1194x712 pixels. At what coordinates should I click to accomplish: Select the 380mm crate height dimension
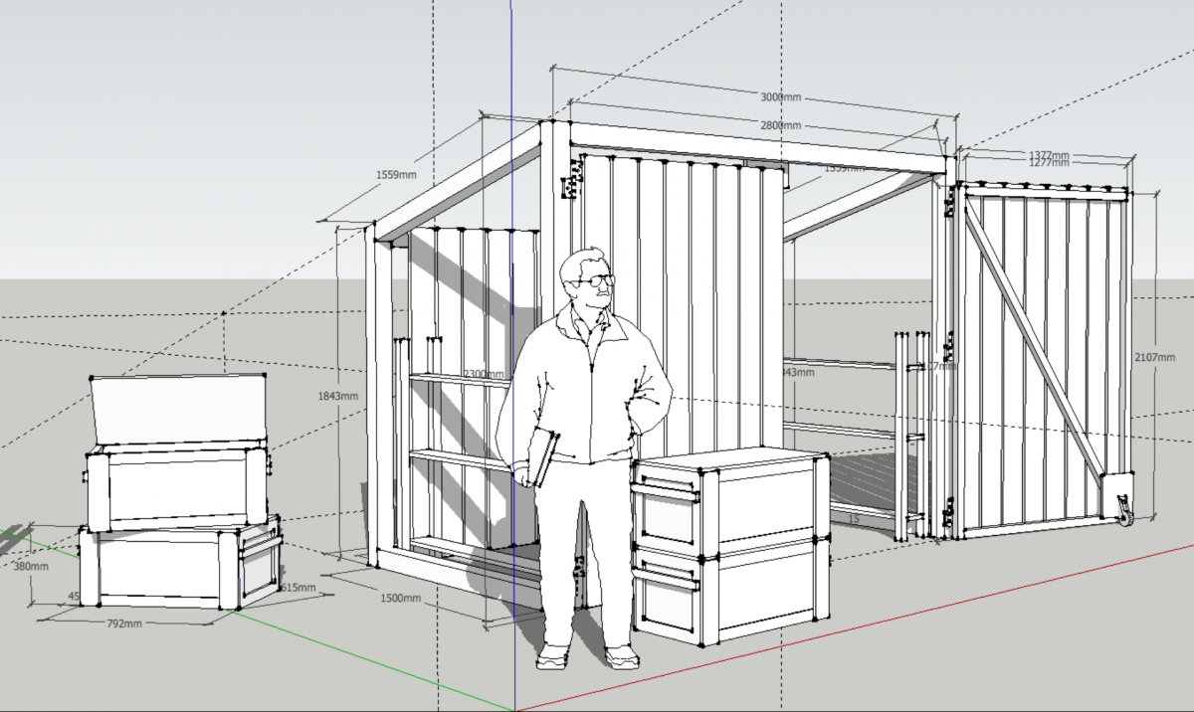coord(30,567)
